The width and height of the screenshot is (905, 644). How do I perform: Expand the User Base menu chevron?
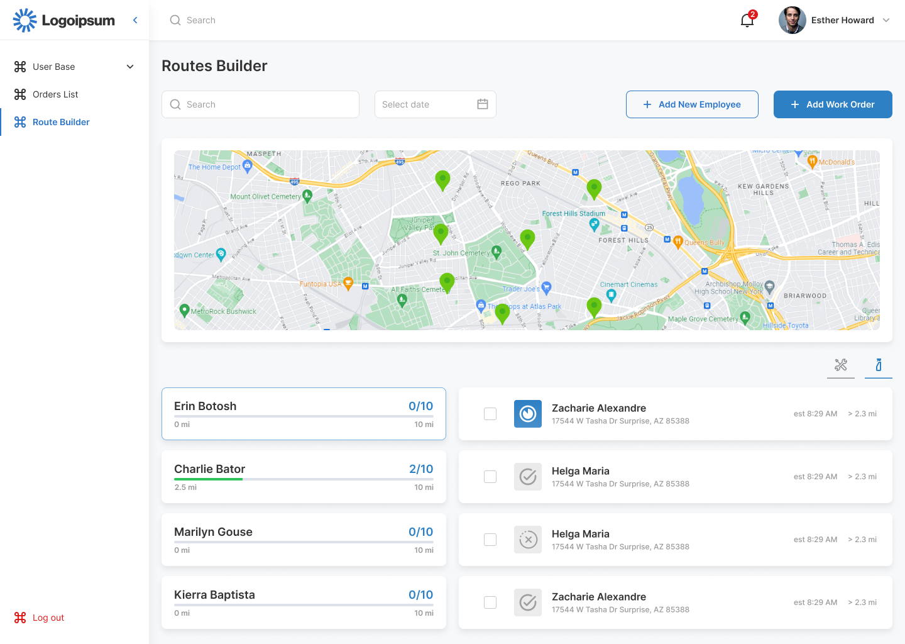pyautogui.click(x=130, y=67)
